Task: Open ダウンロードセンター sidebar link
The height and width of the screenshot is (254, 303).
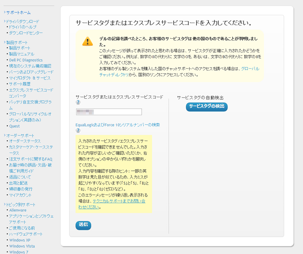Action: click(26, 33)
